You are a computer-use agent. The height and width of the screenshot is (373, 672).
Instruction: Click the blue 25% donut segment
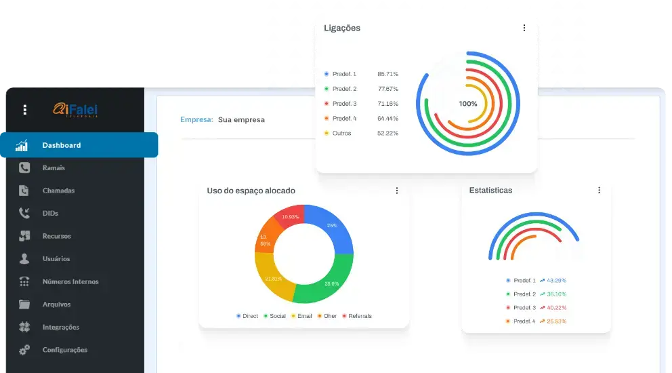point(333,226)
